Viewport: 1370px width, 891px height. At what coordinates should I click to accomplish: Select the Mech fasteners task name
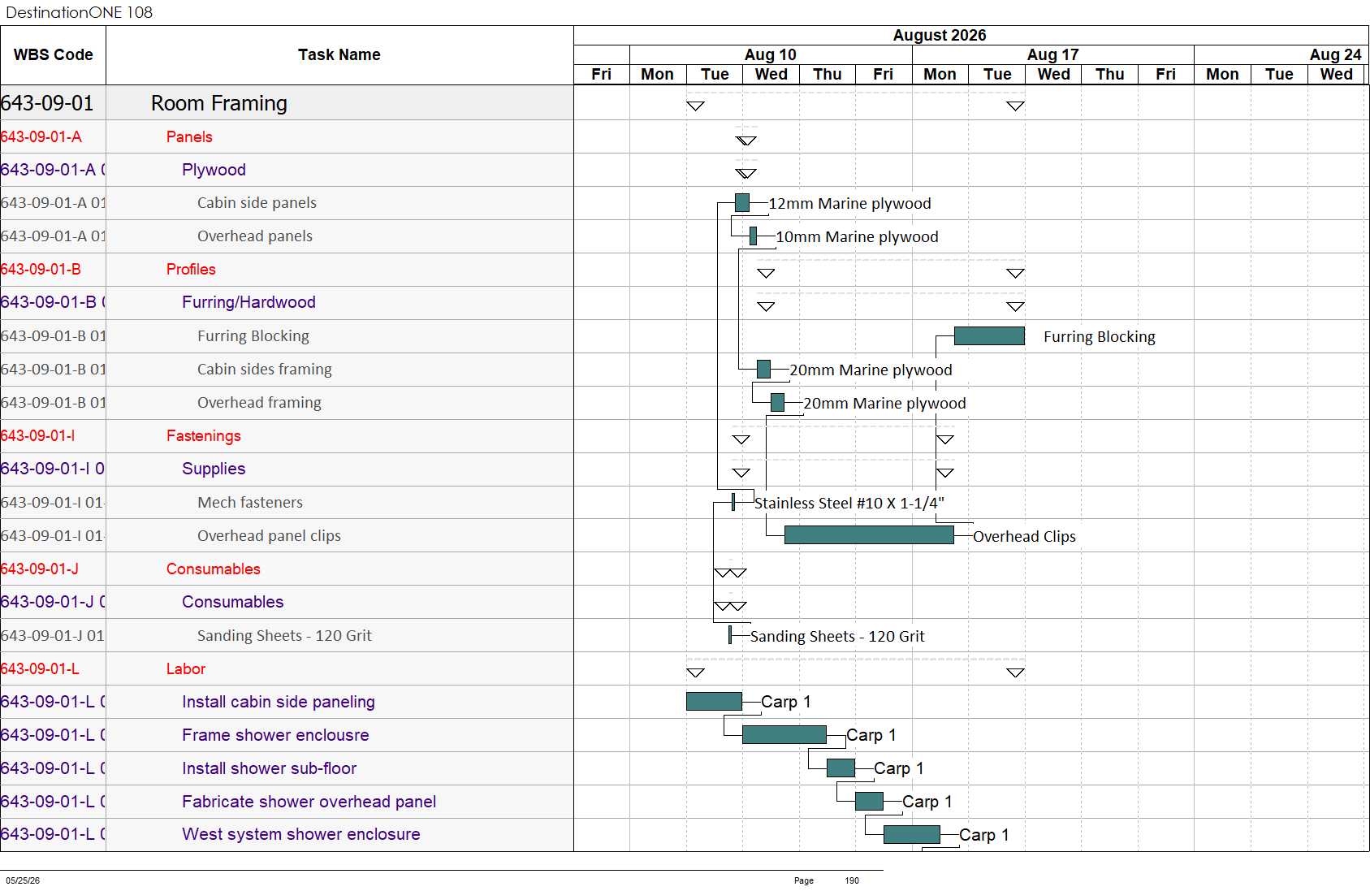[x=250, y=503]
